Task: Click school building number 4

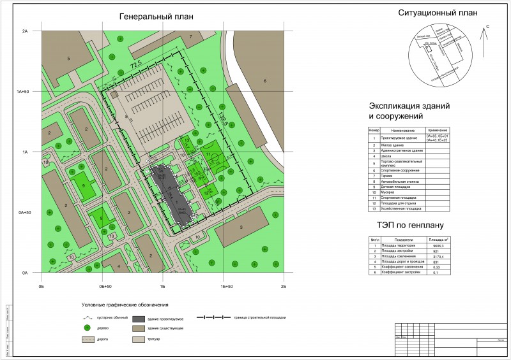Action: click(x=119, y=266)
